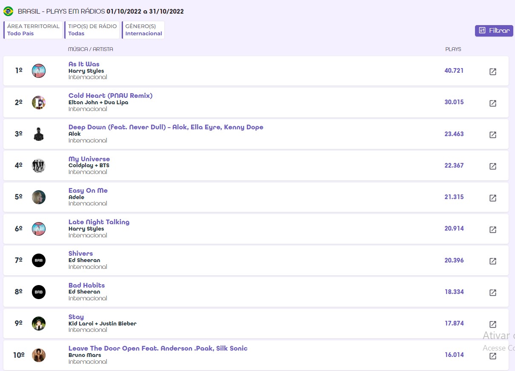Open external link for Late Night Talking

(x=492, y=229)
